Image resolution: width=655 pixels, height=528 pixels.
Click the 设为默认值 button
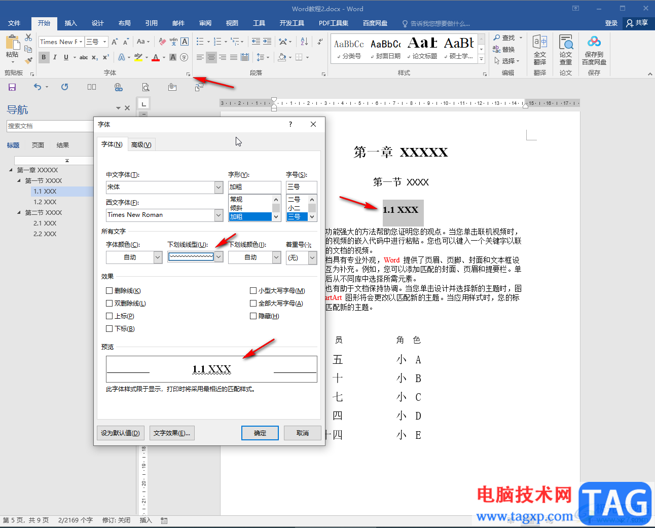120,433
